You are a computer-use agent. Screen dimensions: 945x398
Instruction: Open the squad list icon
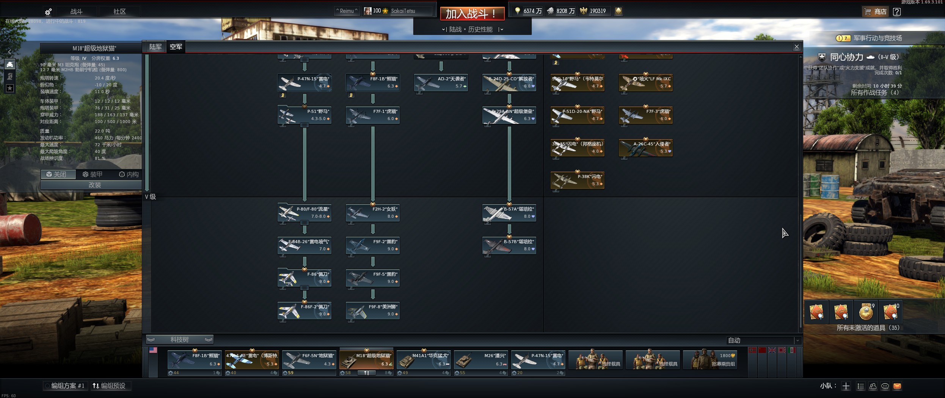click(861, 386)
